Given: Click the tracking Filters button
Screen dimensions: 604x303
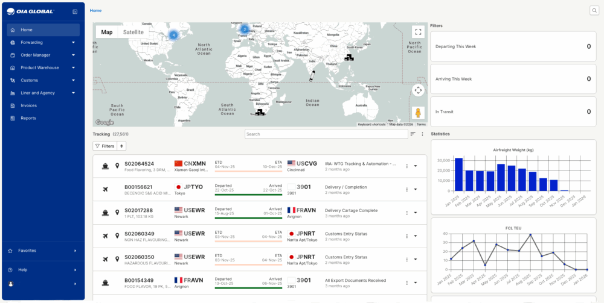Looking at the screenshot, I should 104,146.
